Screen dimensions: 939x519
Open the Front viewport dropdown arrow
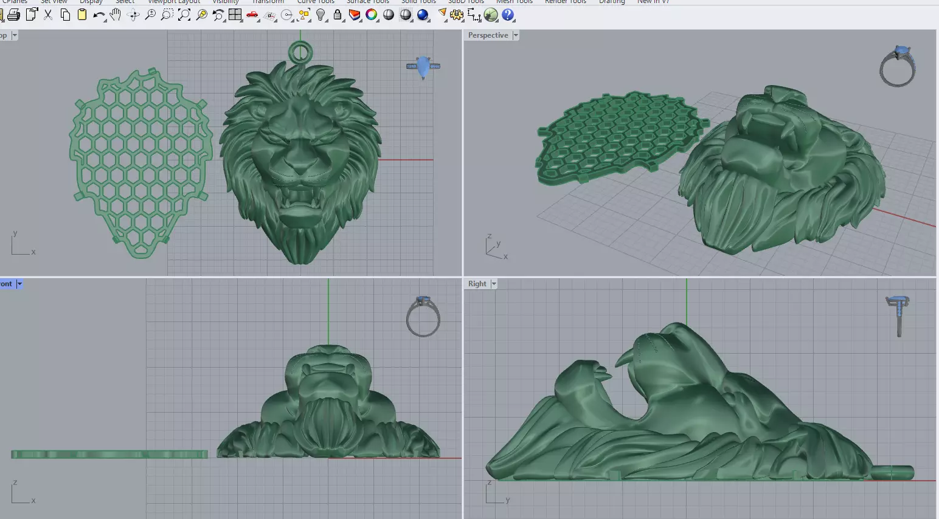[x=19, y=284]
